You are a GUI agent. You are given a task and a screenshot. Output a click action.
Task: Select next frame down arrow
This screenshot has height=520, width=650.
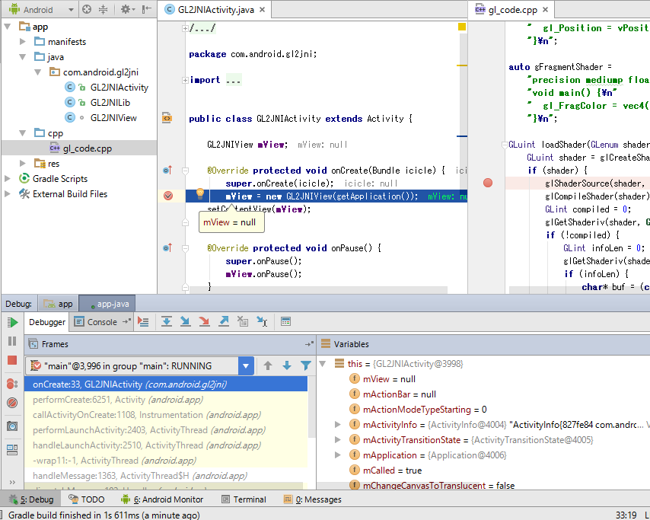(x=287, y=365)
